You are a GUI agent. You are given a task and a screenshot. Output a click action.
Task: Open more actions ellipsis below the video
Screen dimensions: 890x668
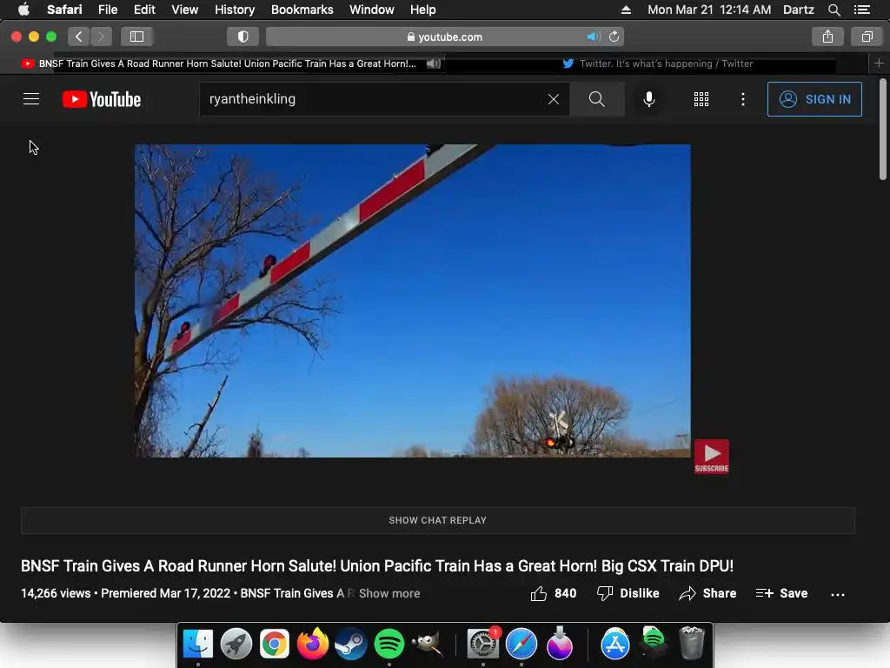point(837,594)
